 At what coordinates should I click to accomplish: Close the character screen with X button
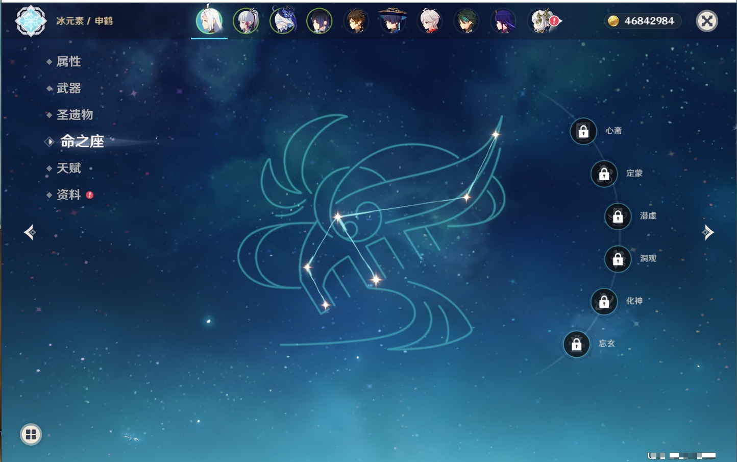[707, 21]
